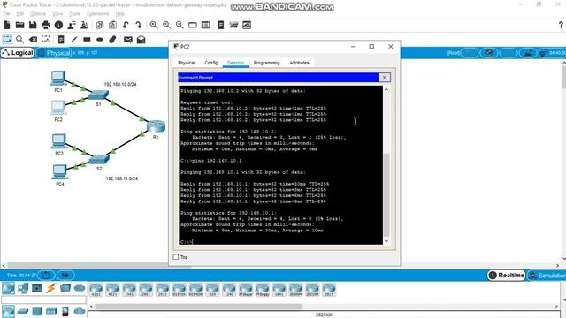Click the New file toolbar icon
The image size is (566, 318).
[7, 25]
